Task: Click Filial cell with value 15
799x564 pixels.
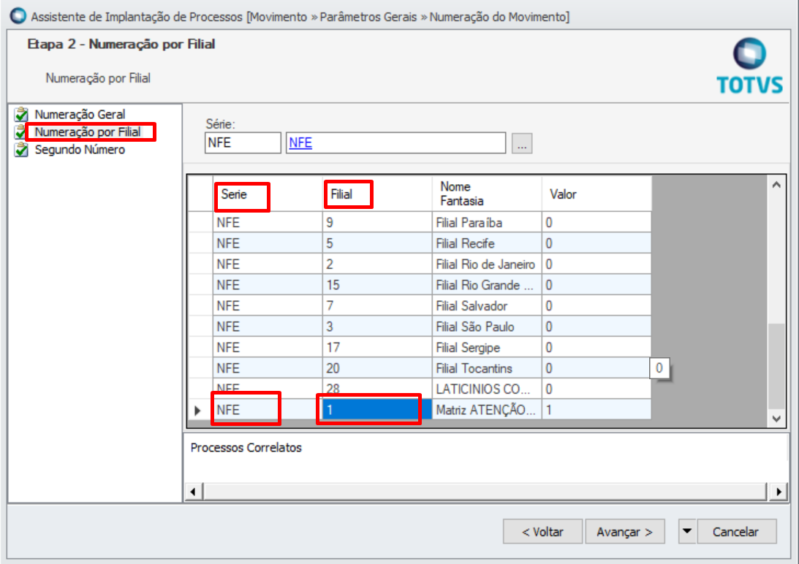Action: coord(377,286)
